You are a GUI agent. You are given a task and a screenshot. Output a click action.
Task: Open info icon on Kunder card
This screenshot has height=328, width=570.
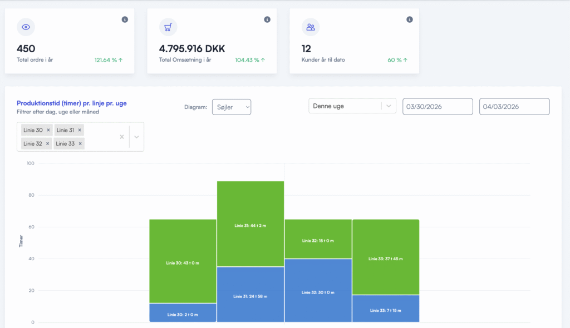click(x=410, y=19)
